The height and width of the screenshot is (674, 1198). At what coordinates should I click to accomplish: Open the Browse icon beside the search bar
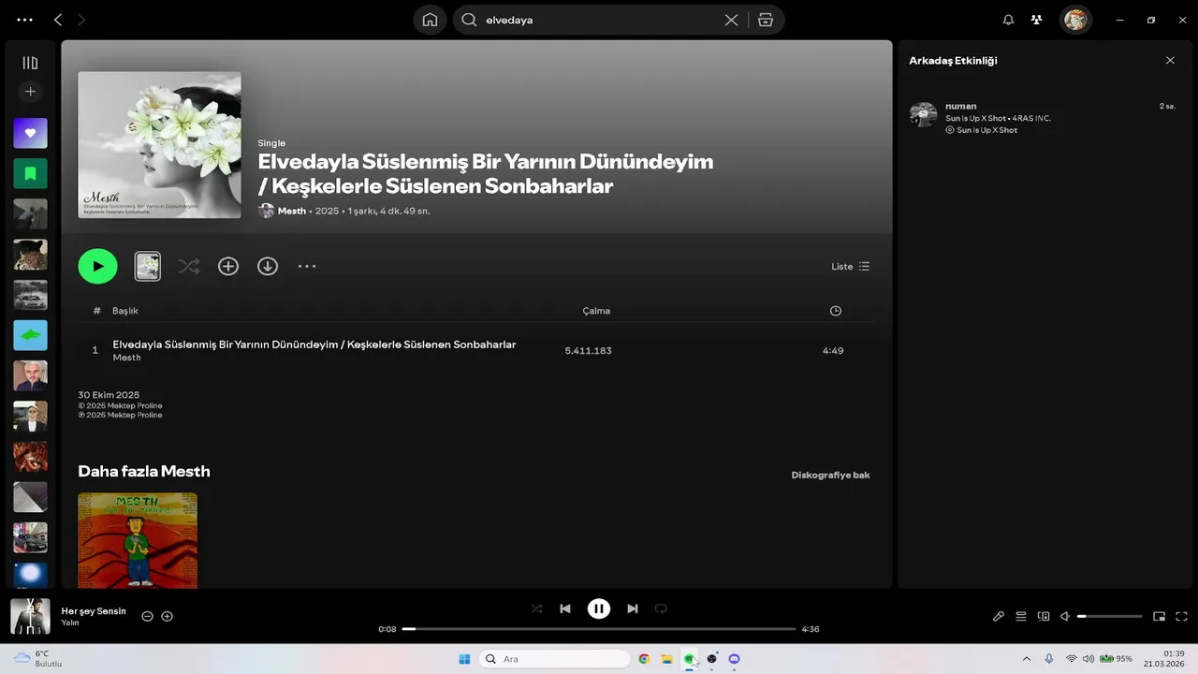[766, 20]
